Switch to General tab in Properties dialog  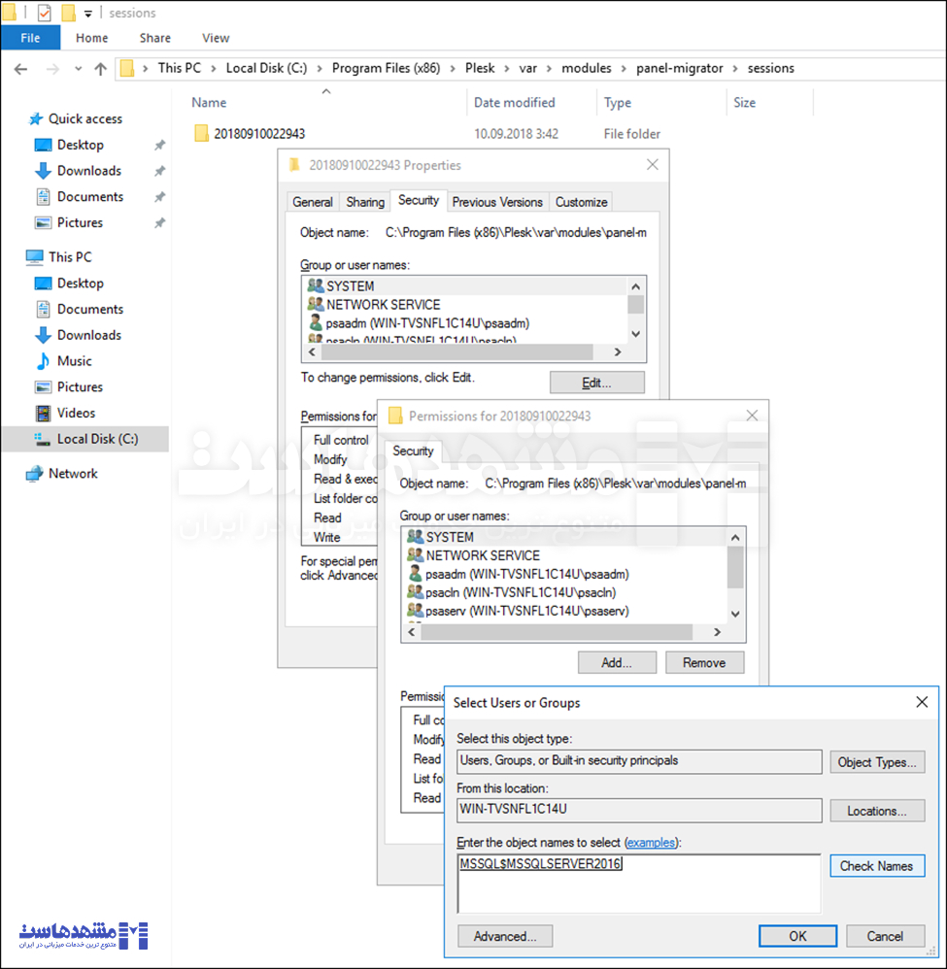[312, 202]
